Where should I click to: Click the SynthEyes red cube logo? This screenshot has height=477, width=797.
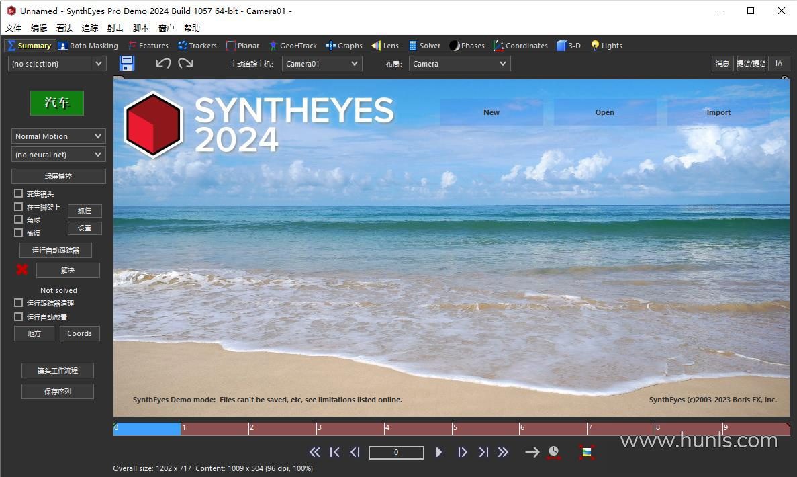(153, 124)
